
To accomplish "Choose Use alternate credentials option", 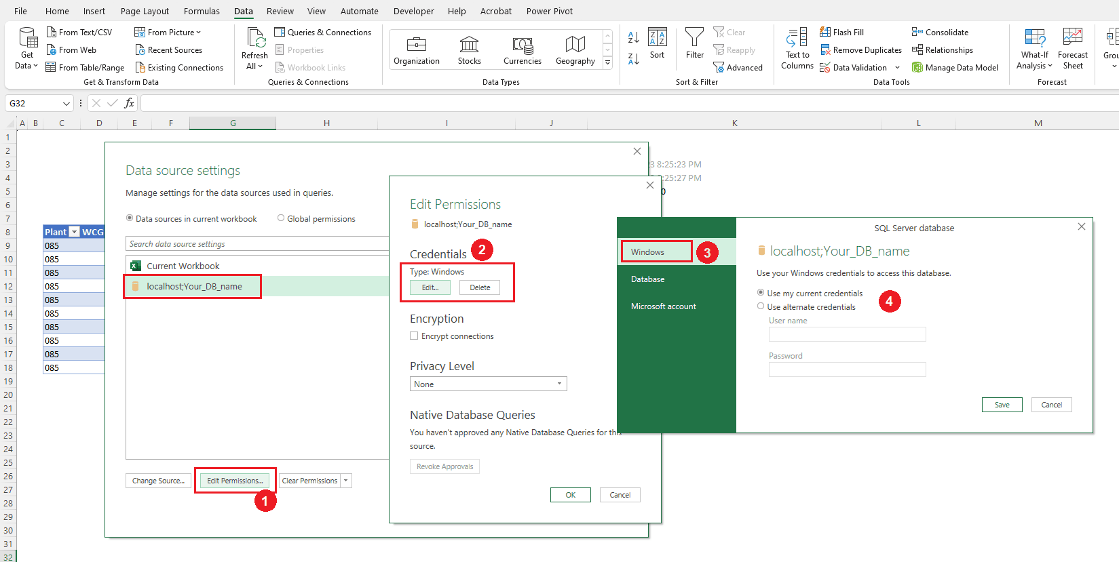I will coord(761,306).
